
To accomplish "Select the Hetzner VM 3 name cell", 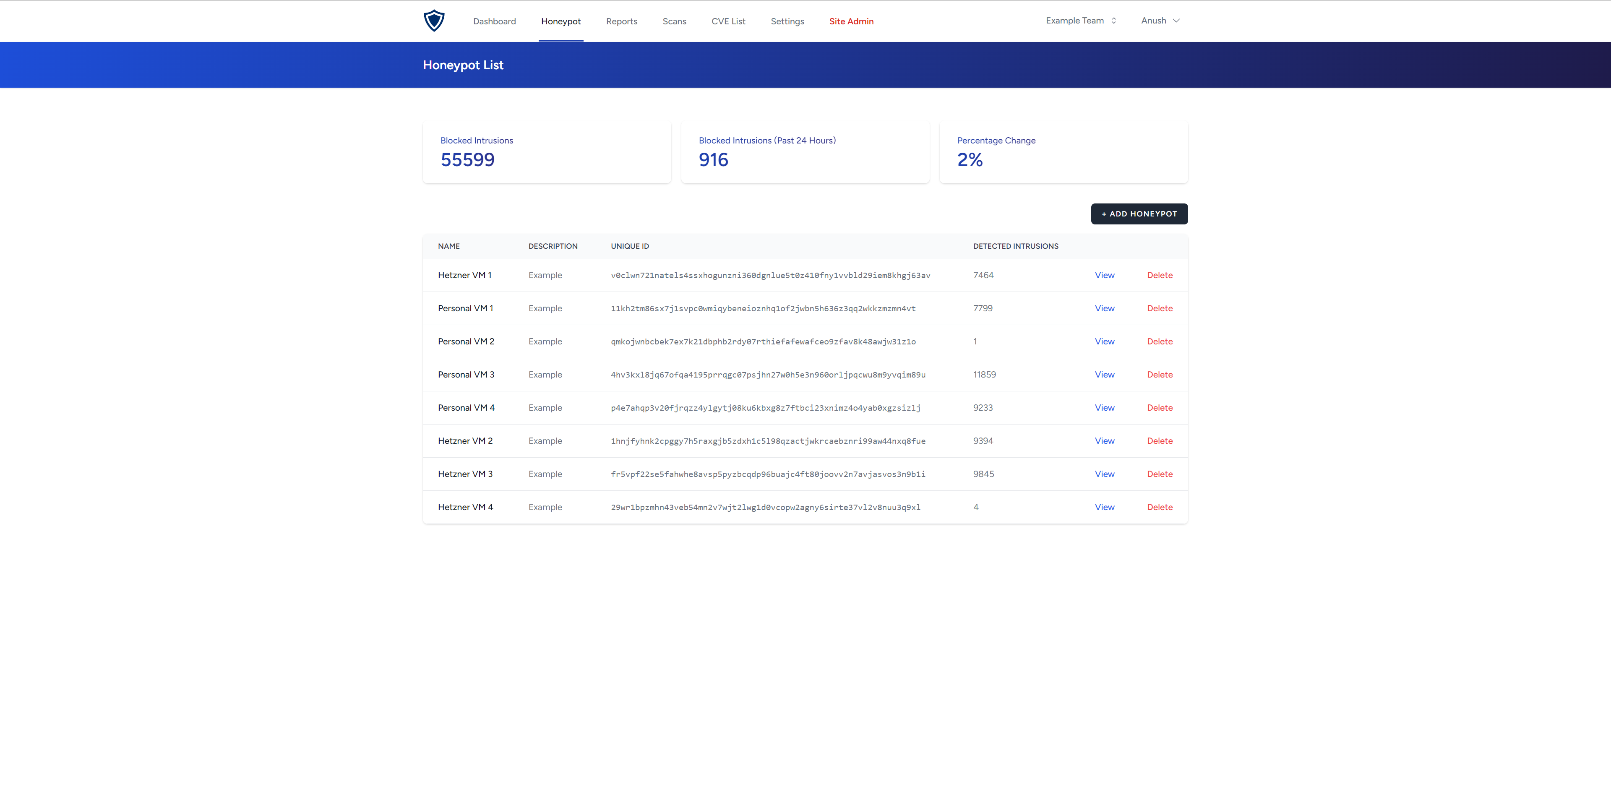I will tap(465, 474).
